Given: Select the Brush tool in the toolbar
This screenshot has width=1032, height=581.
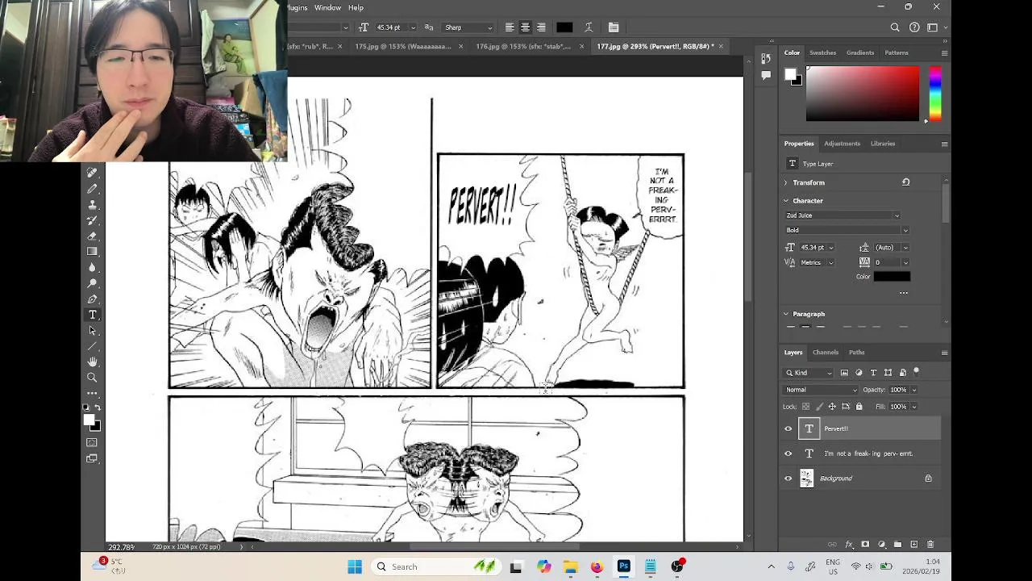Looking at the screenshot, I should click(92, 189).
